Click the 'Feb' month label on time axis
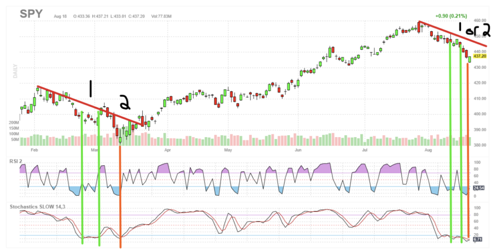Viewport: 497px width, 252px height. pos(34,150)
